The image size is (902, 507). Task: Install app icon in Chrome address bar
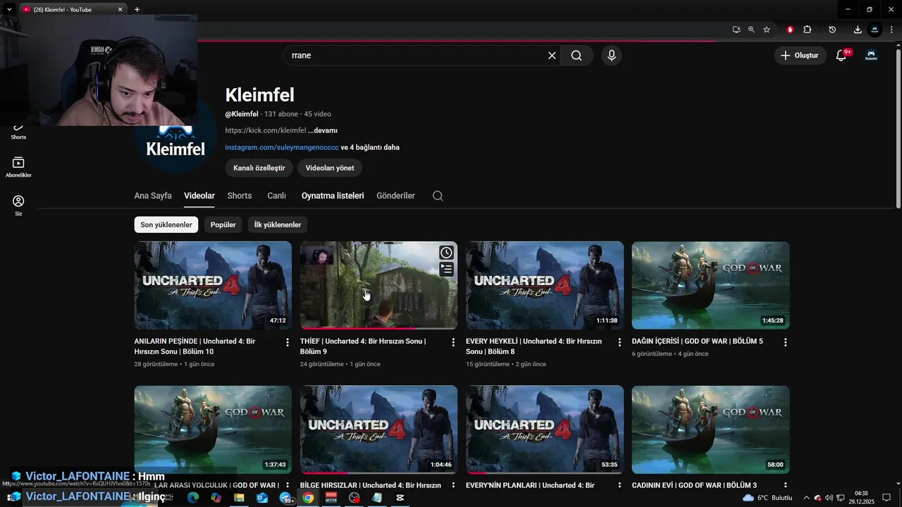(736, 30)
